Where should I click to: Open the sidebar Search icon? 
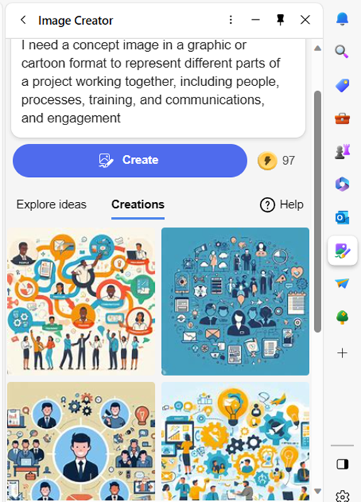(342, 51)
